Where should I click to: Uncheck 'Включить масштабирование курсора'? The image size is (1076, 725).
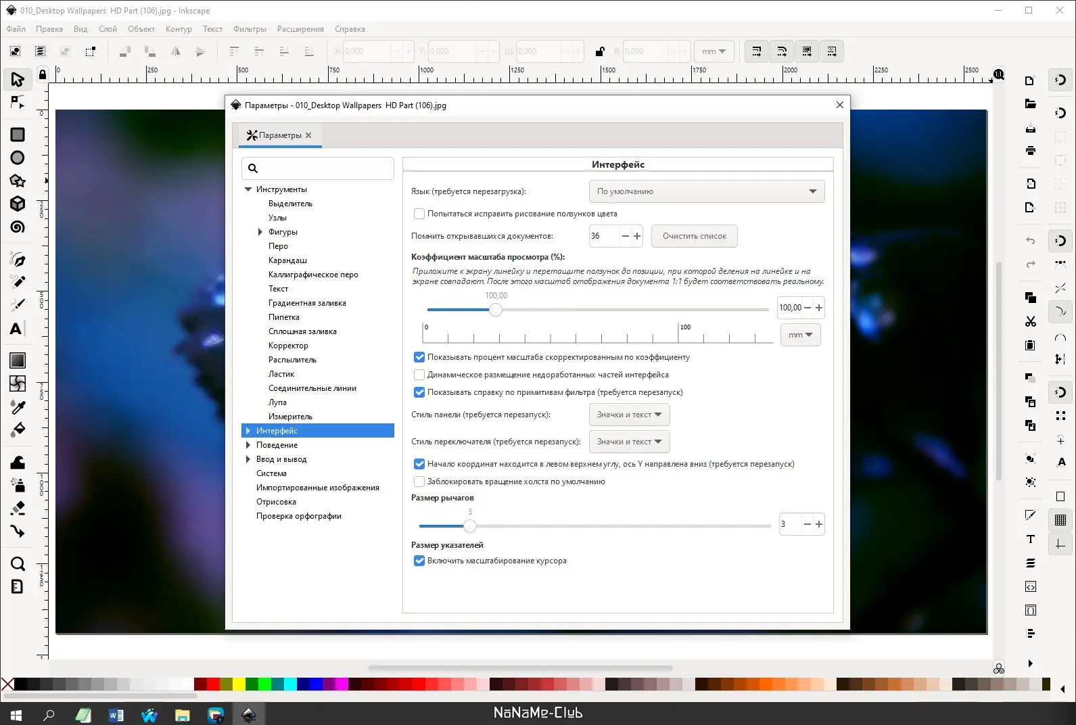419,561
